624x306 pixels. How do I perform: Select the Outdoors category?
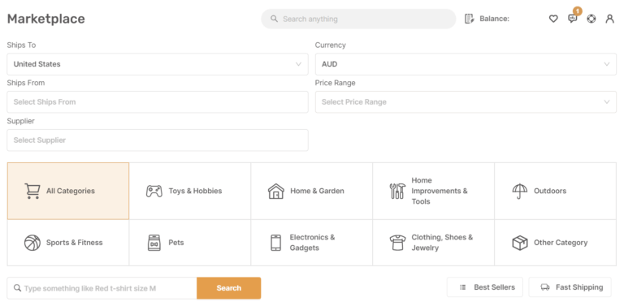[x=555, y=191]
